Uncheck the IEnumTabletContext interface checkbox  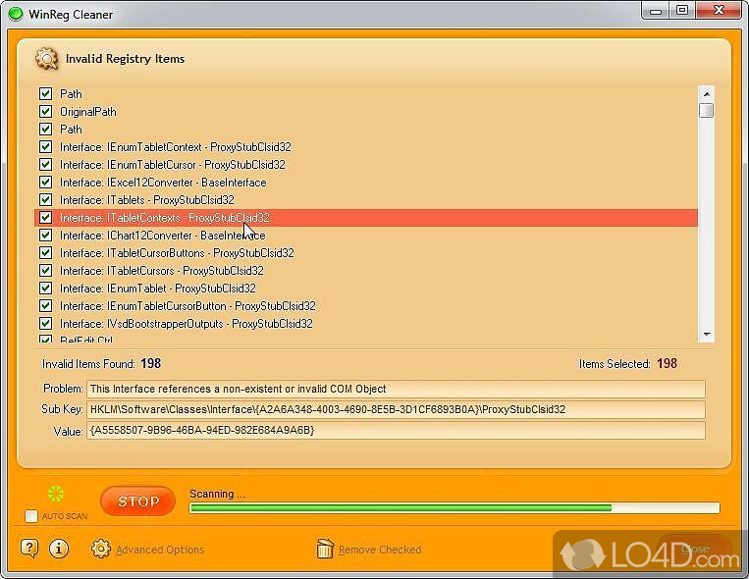coord(46,146)
